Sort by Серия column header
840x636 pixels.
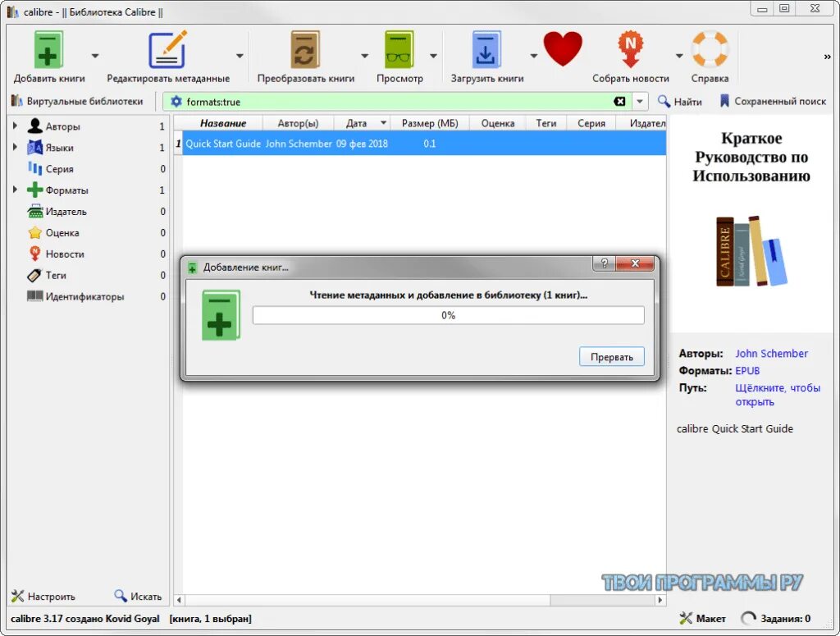tap(591, 123)
